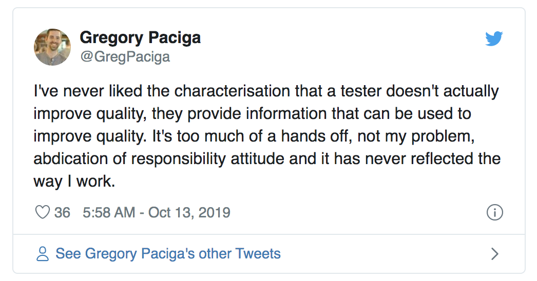The height and width of the screenshot is (281, 537).
Task: Click the person silhouette icon in footer
Action: tap(43, 253)
